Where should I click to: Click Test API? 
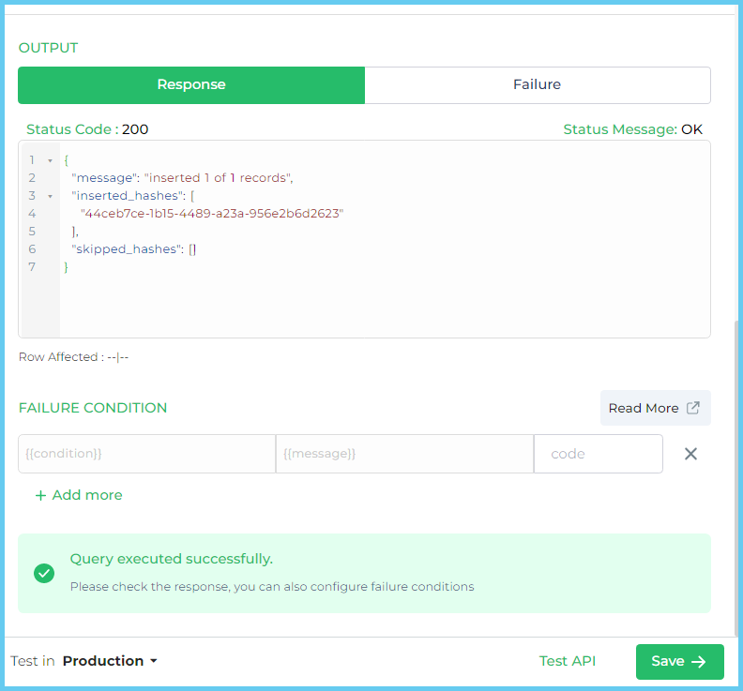567,661
